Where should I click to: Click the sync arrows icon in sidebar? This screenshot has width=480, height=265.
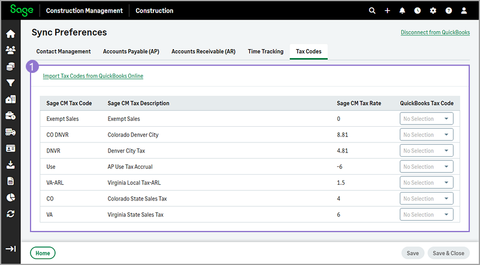[x=10, y=214]
